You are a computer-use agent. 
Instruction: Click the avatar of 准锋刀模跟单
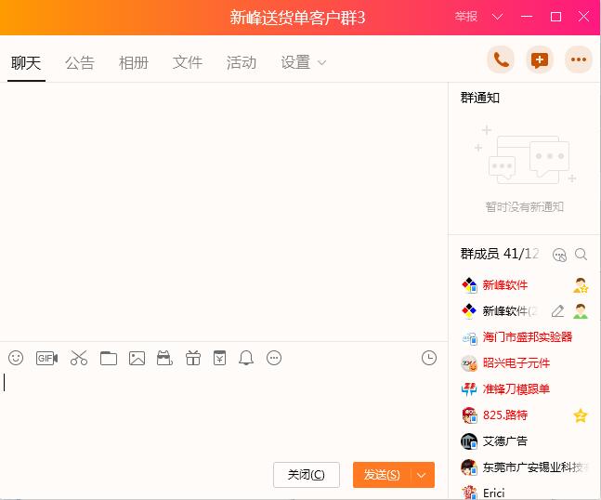tap(469, 389)
